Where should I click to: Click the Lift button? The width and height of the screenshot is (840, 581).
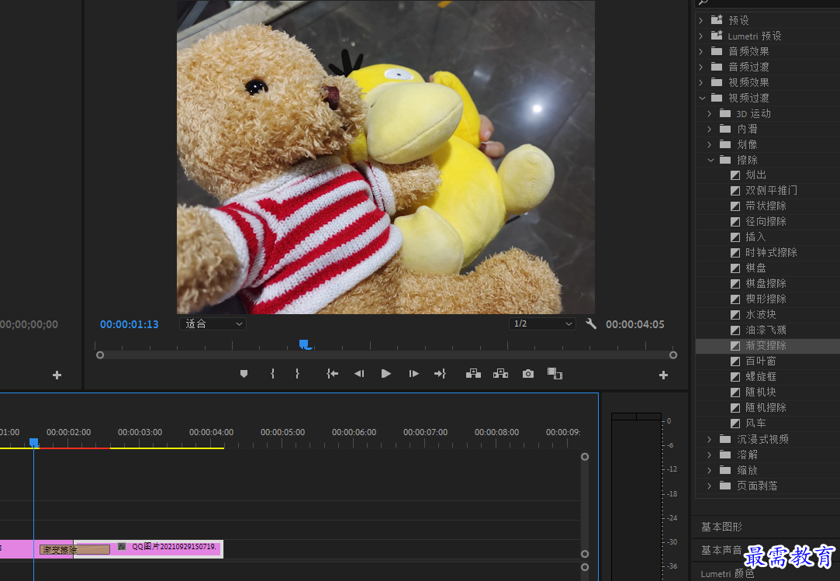pos(473,374)
